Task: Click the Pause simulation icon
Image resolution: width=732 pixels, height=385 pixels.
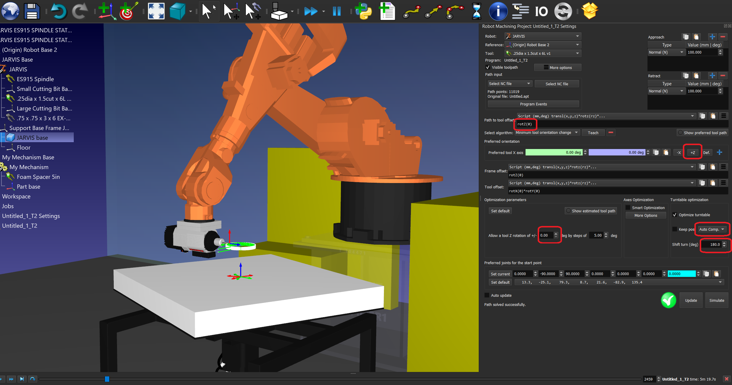Action: point(337,12)
